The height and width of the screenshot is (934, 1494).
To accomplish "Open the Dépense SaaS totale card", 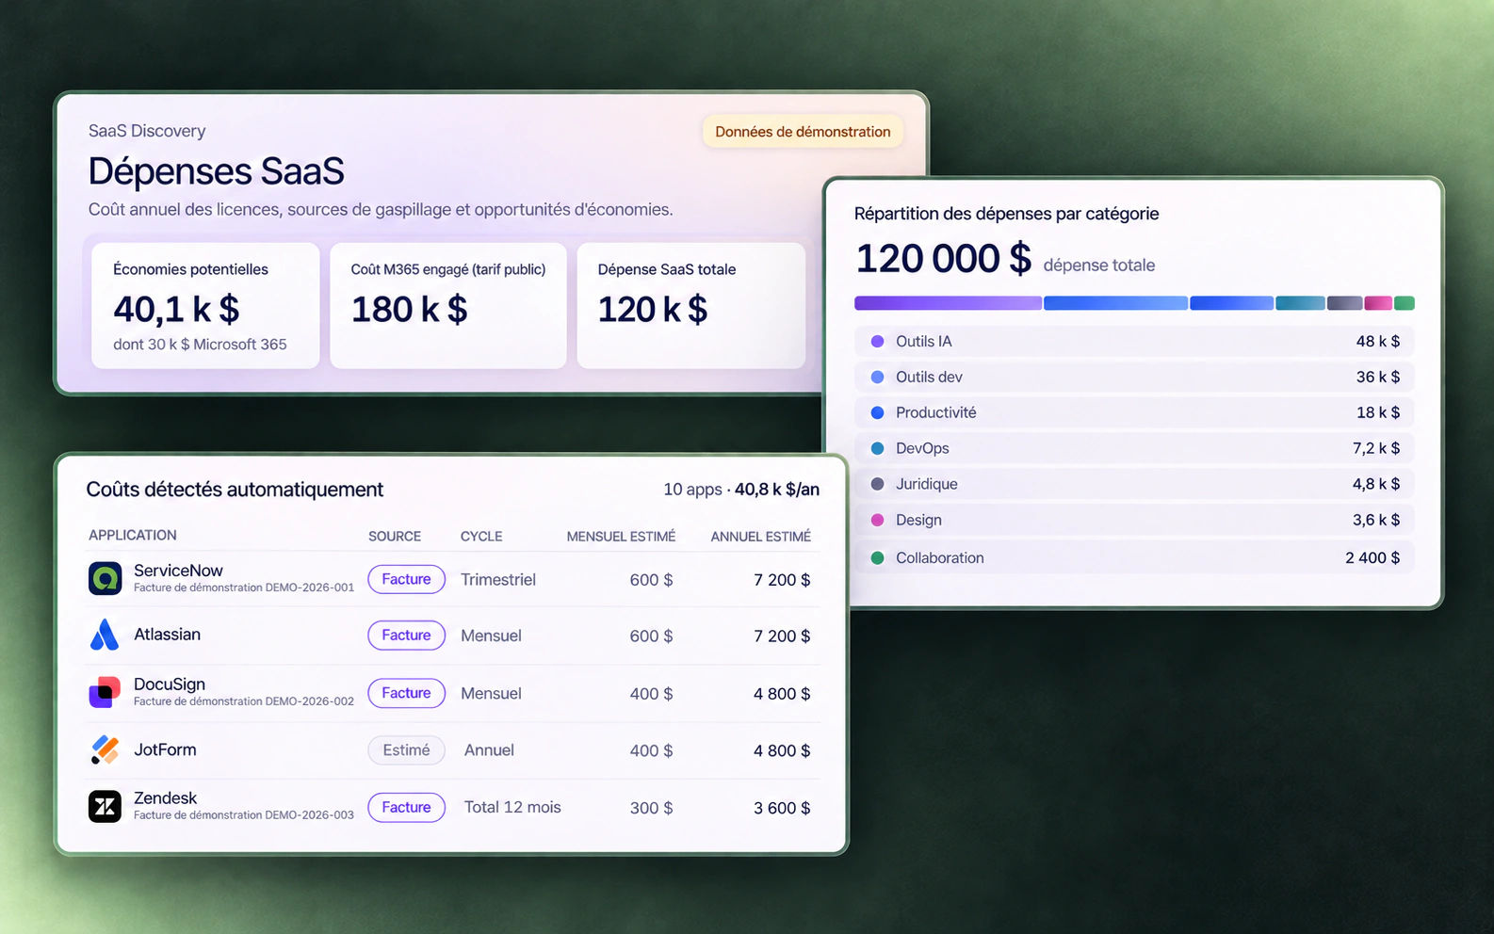I will [691, 306].
